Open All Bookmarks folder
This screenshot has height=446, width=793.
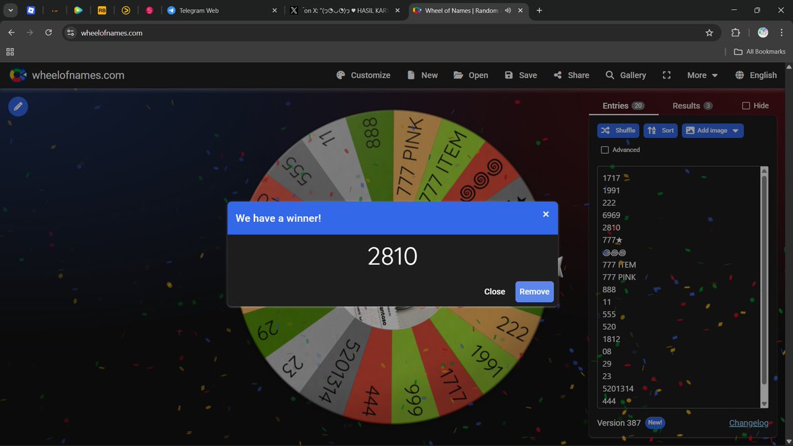click(x=759, y=52)
